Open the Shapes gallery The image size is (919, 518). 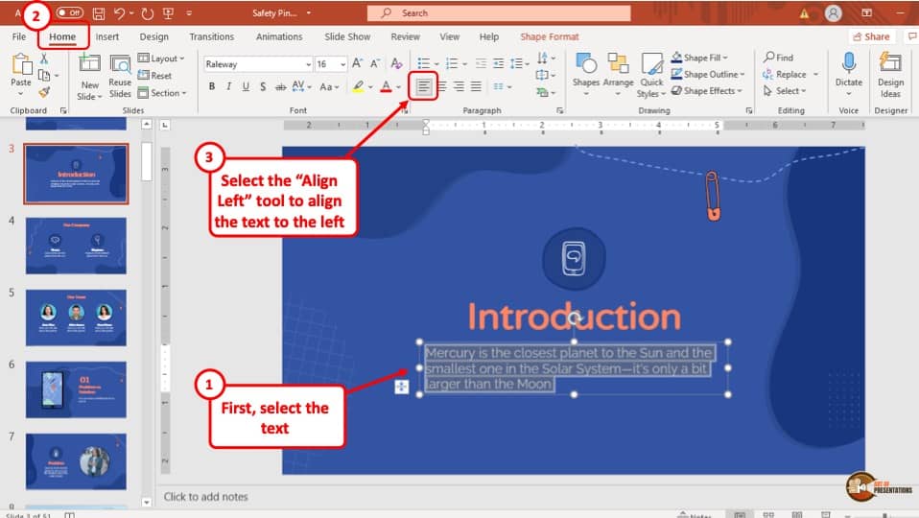pos(586,75)
